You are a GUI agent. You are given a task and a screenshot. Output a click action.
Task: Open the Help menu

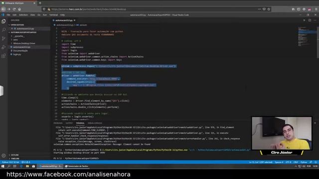coord(62,15)
